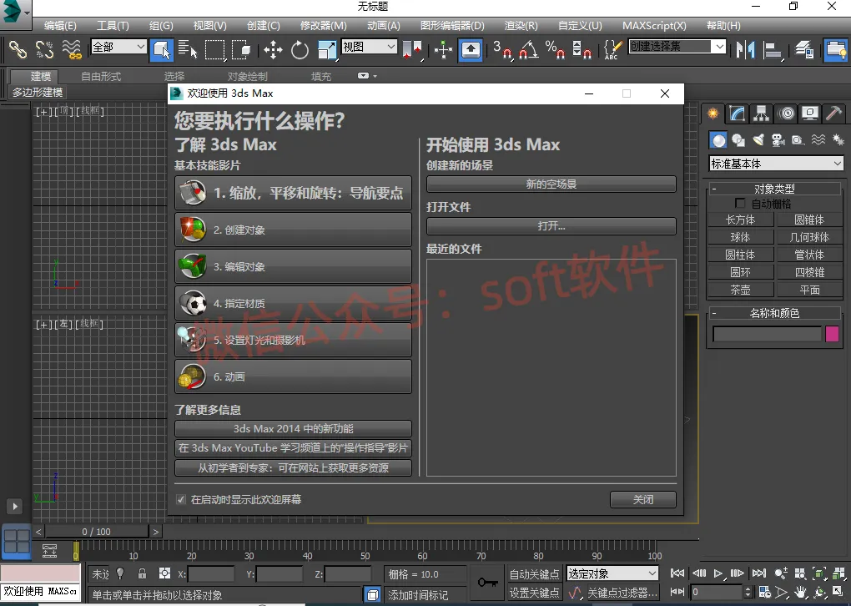Toggle the Keyboard Shortcut Override icon
Screen dimensions: 851x606
(x=471, y=50)
